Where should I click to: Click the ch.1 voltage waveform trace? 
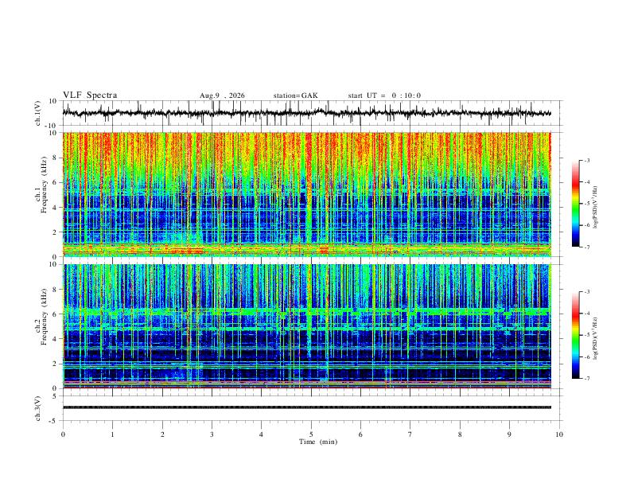pos(306,113)
